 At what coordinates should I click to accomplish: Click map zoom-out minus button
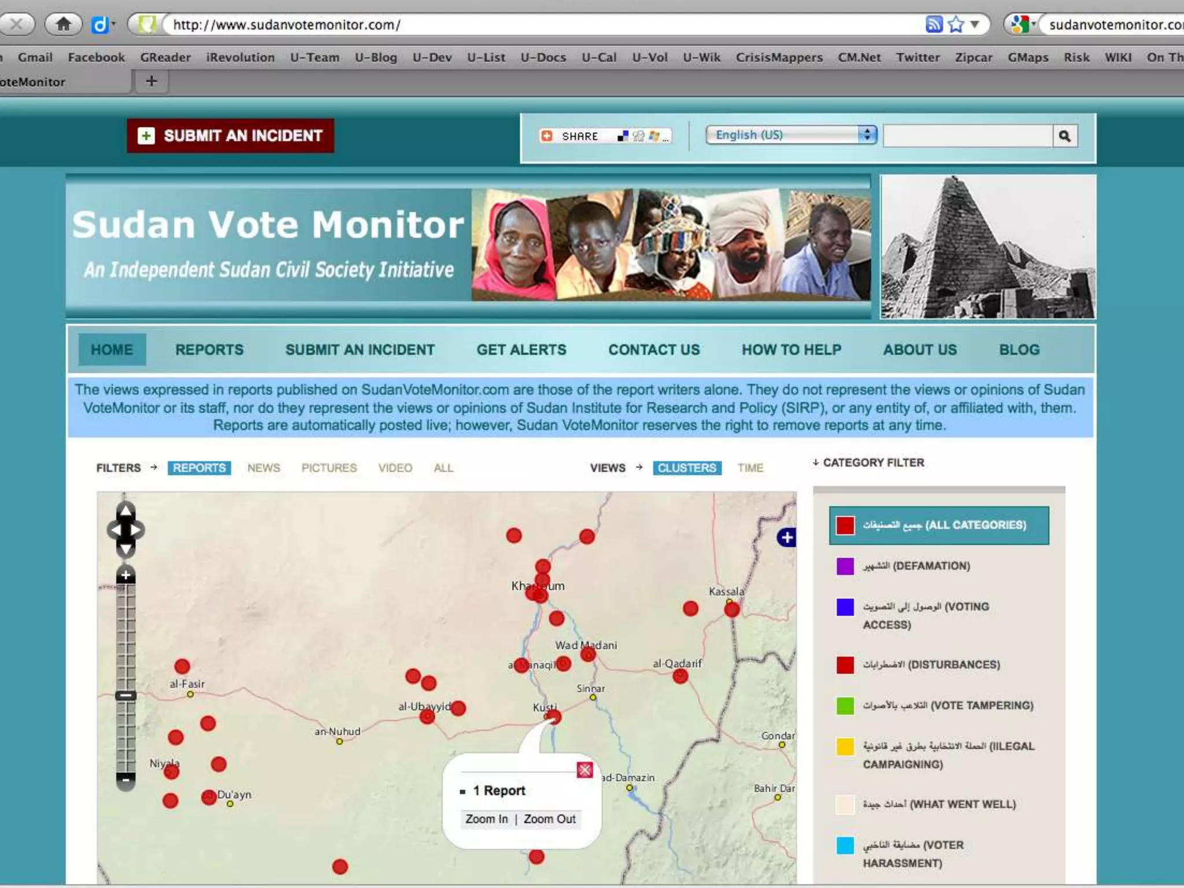125,779
